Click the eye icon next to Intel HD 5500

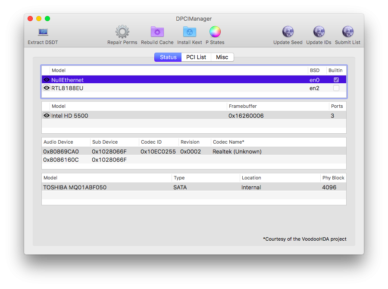coord(46,116)
